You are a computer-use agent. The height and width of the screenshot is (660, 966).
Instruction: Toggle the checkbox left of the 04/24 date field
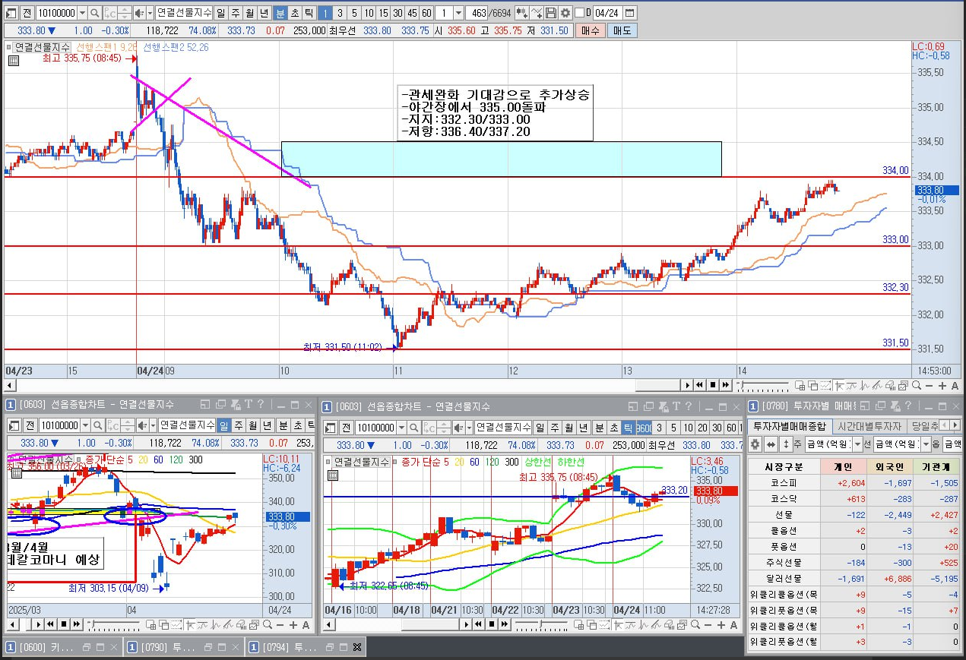580,13
